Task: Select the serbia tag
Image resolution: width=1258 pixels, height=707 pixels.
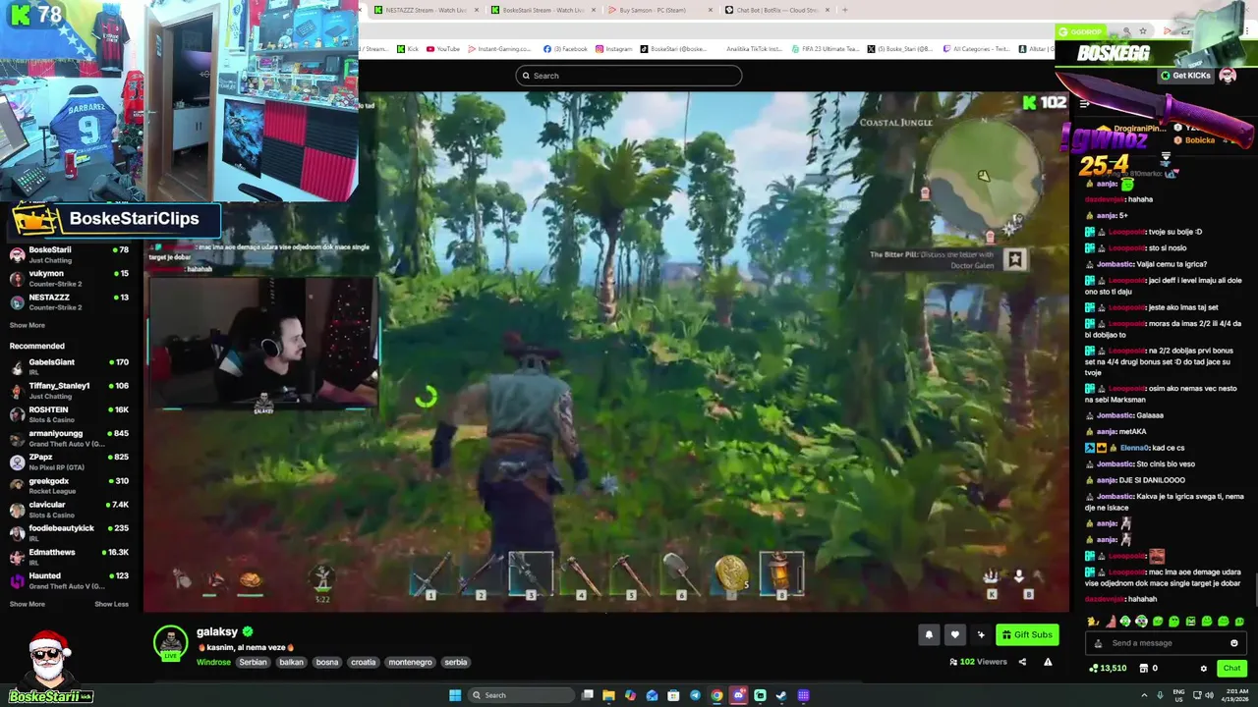Action: coord(456,662)
